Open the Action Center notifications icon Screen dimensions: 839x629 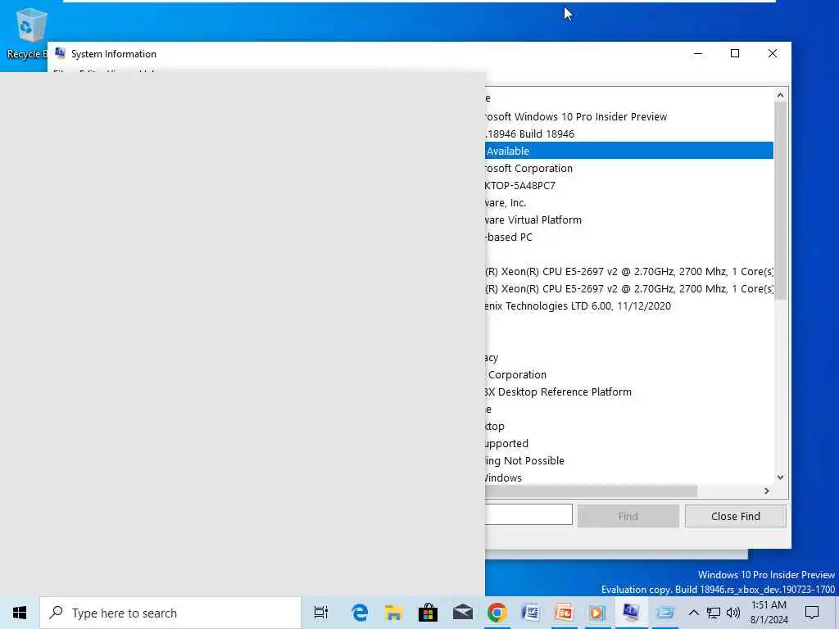(x=812, y=613)
